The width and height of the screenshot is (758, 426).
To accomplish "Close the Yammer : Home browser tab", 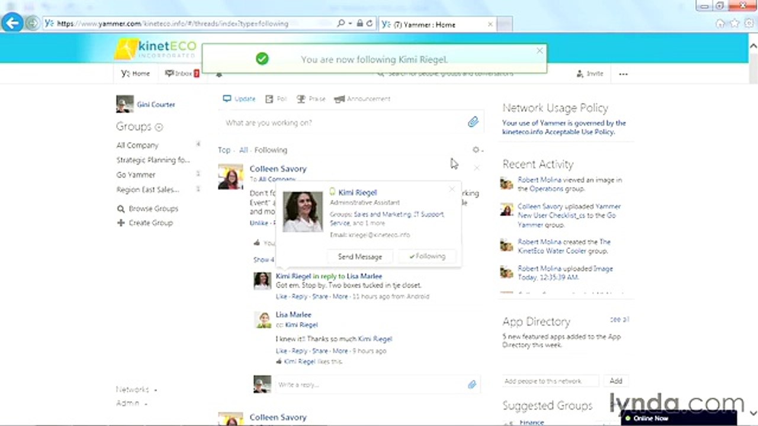I will (490, 24).
